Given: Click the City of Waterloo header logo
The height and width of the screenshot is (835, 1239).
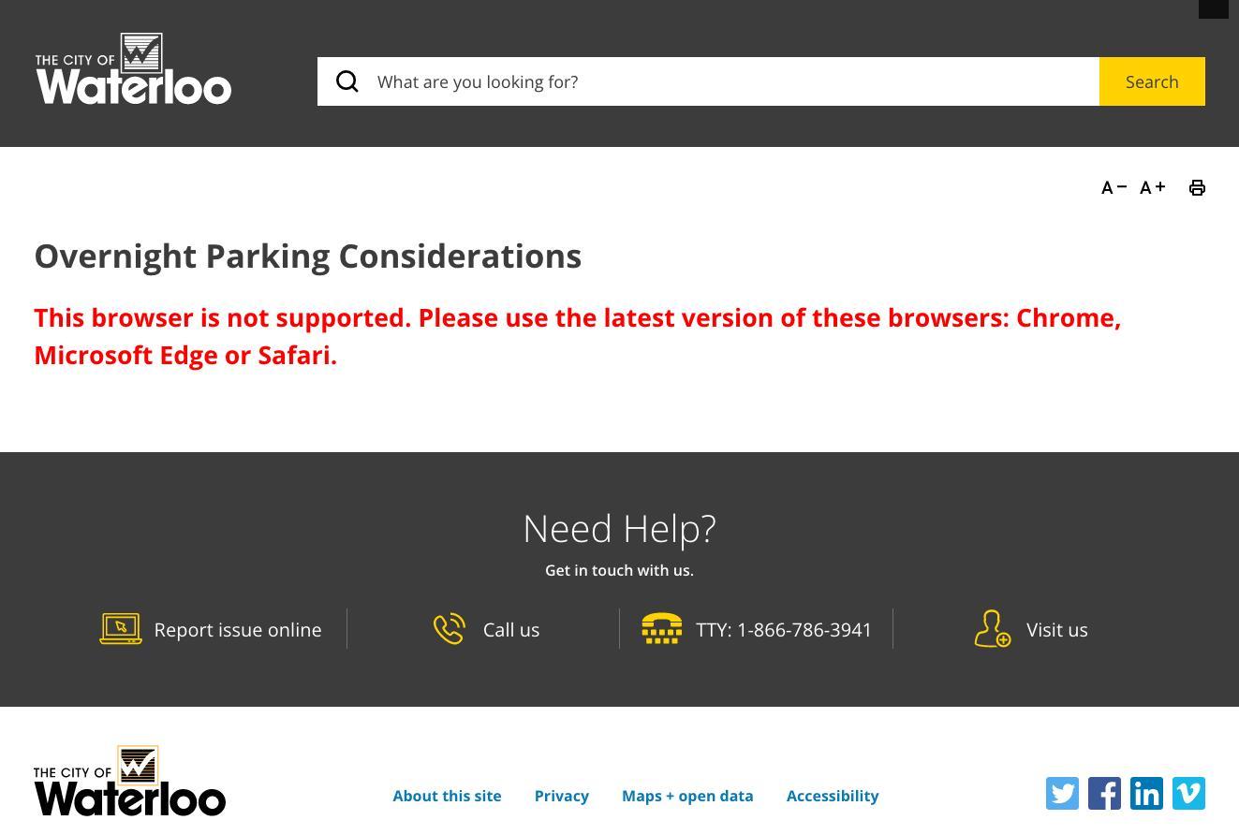Looking at the screenshot, I should coord(133,68).
